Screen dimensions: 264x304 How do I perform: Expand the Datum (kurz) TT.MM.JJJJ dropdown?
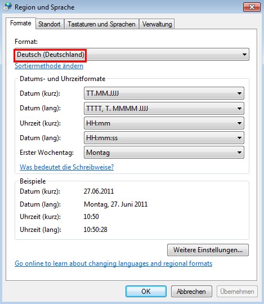click(164, 93)
